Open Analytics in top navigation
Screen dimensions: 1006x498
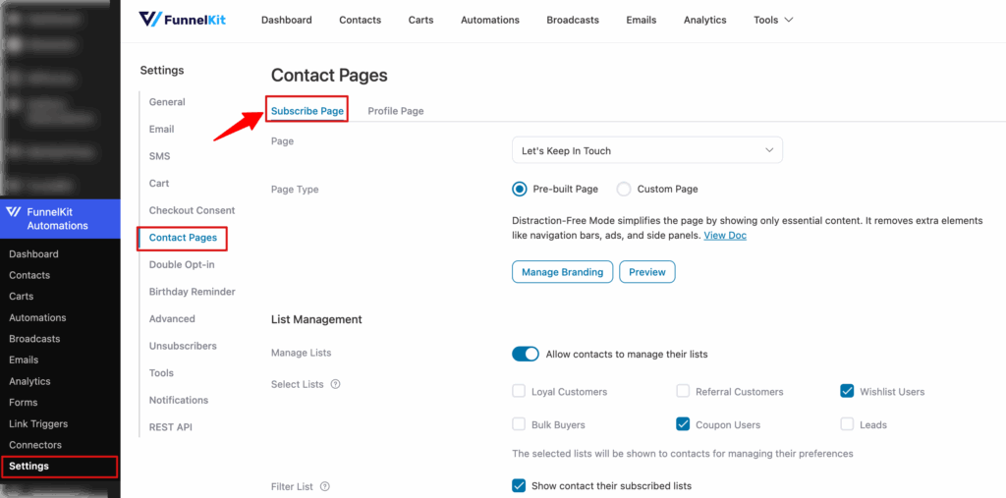(x=705, y=20)
